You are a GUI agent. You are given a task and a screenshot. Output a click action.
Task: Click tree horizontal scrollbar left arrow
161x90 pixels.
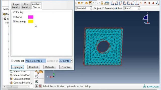(x=4, y=87)
